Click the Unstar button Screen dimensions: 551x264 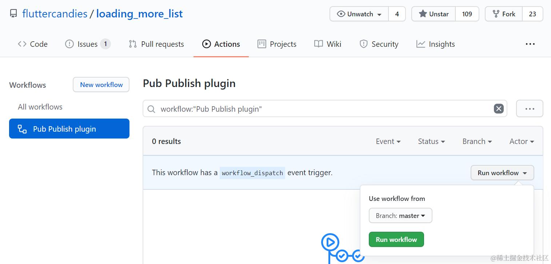[x=434, y=14]
